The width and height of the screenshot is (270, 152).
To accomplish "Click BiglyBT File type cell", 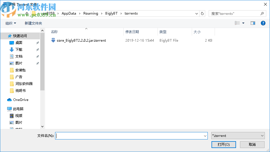I will 169,40.
